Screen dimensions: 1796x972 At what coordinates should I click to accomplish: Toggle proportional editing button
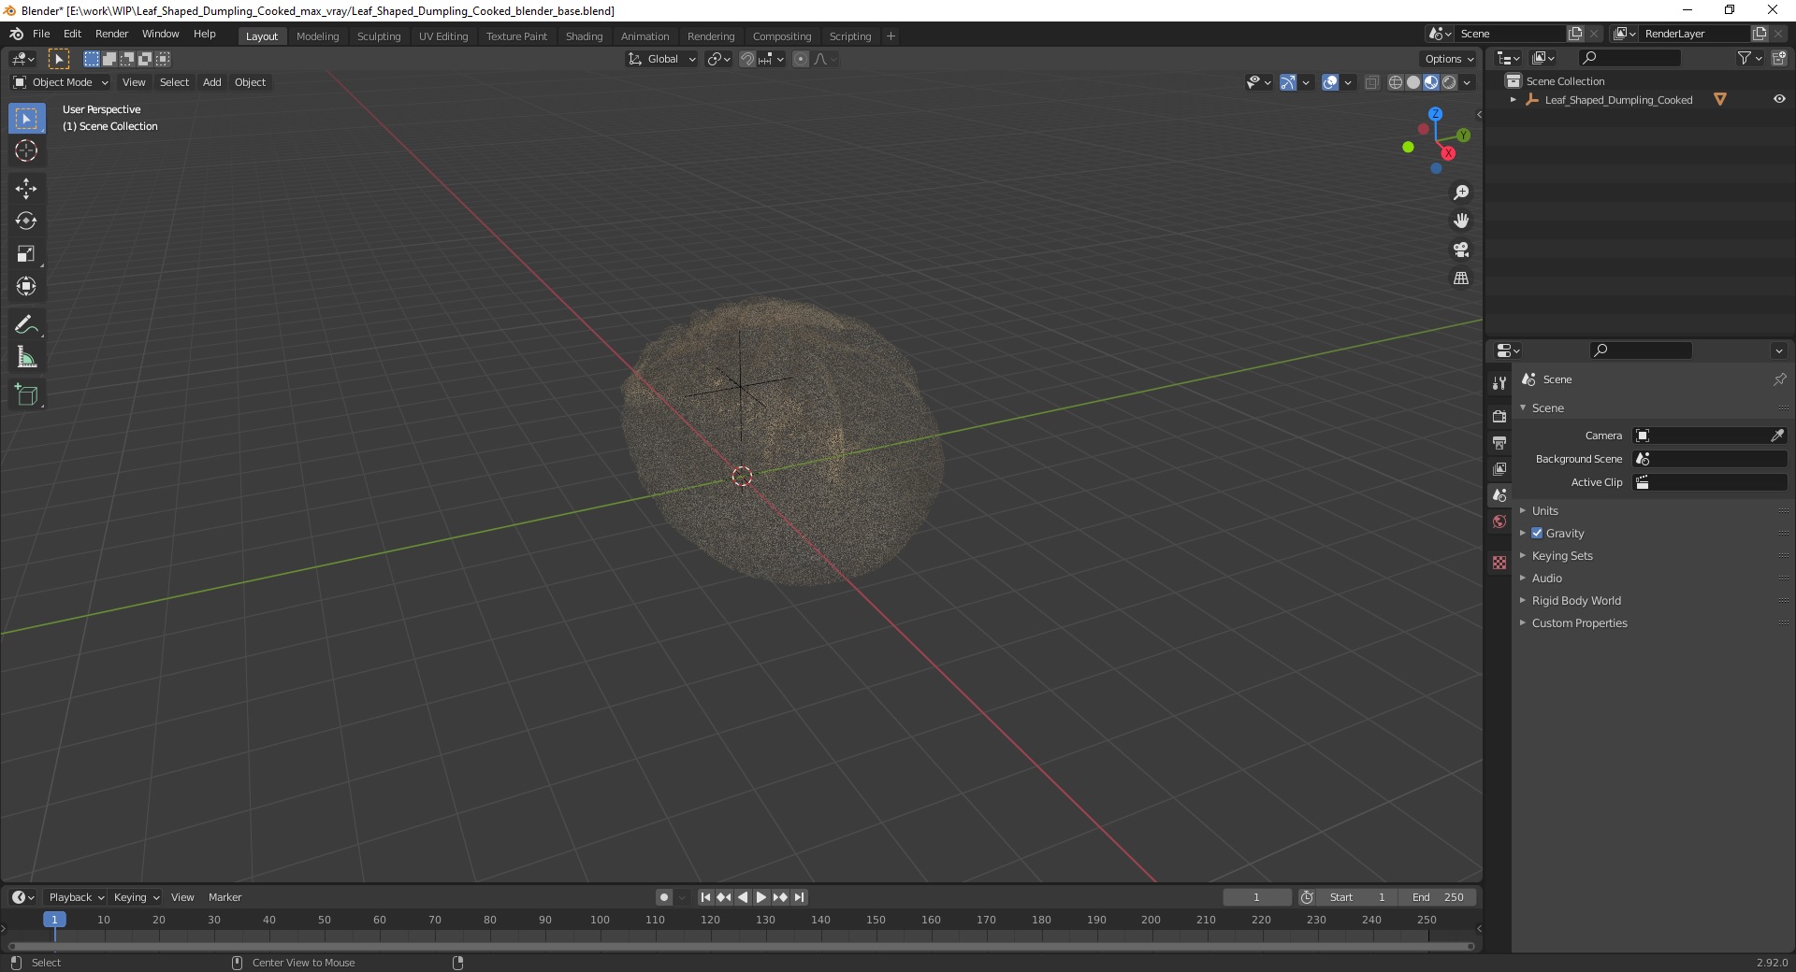pos(801,59)
